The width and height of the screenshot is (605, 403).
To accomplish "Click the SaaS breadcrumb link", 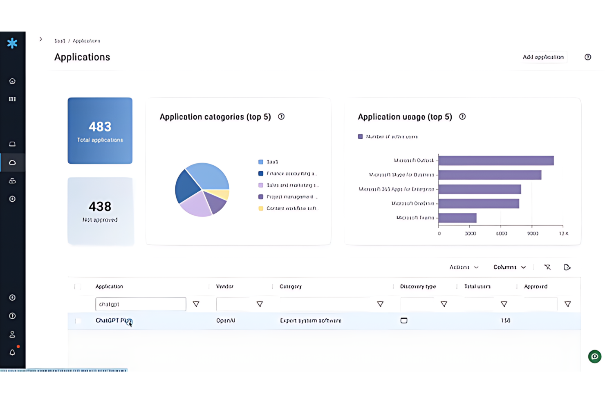I will [60, 41].
